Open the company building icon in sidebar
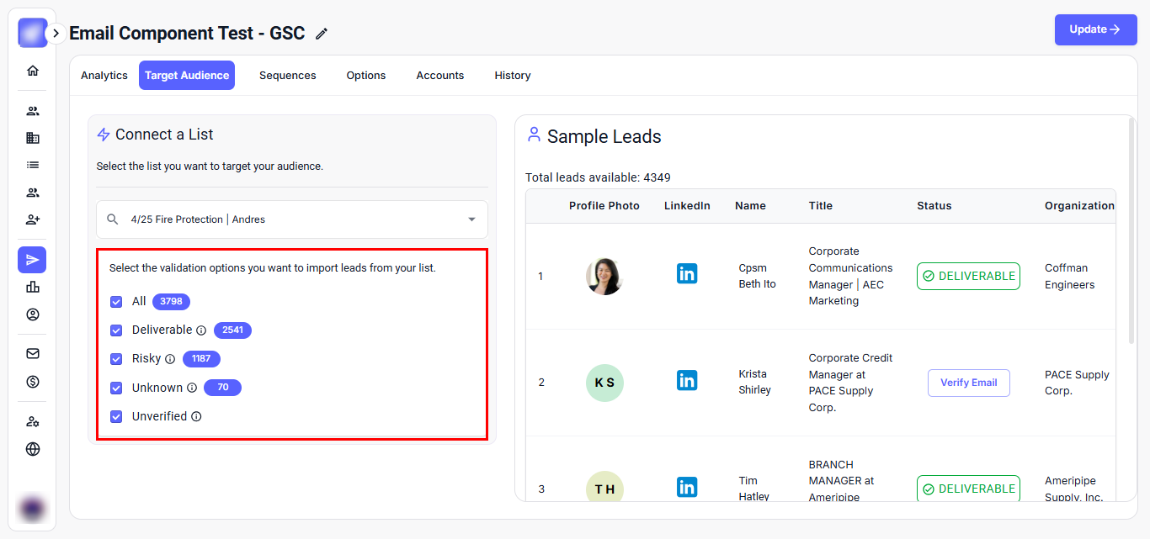 pos(33,138)
